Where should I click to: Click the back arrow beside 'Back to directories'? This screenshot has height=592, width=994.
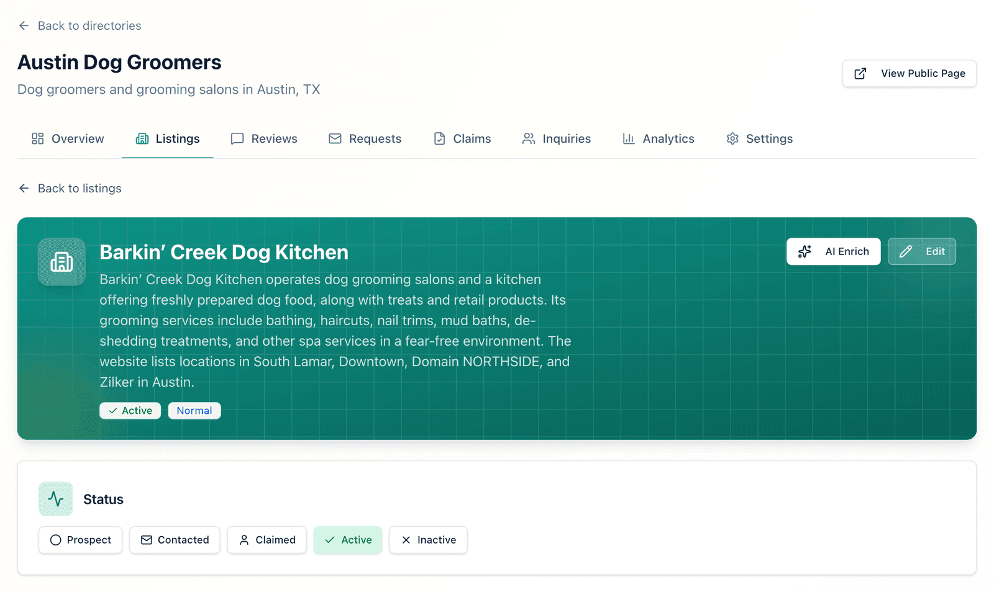24,25
